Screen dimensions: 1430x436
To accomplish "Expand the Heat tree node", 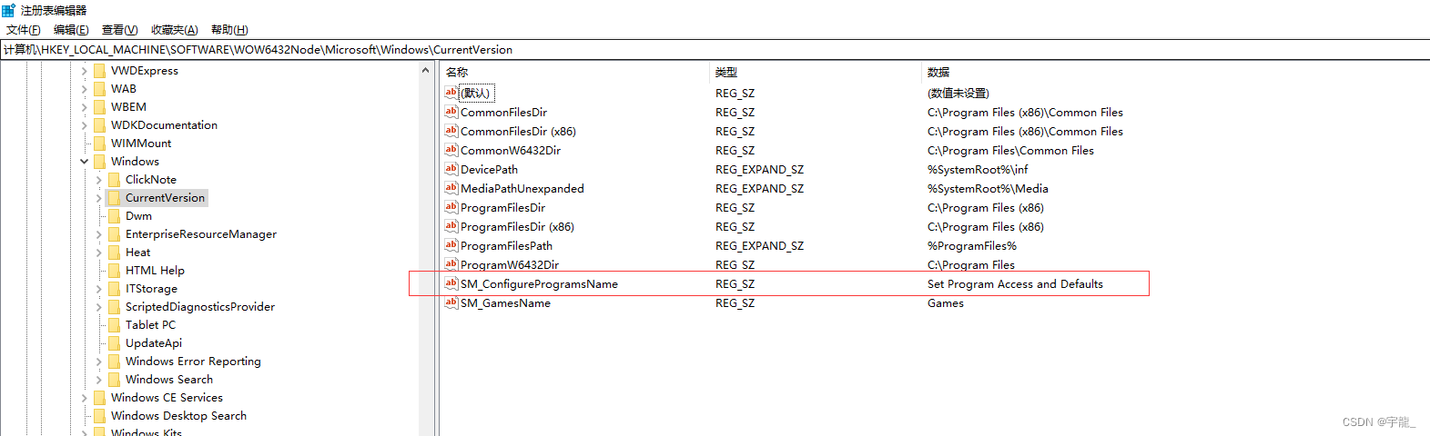I will [x=98, y=253].
